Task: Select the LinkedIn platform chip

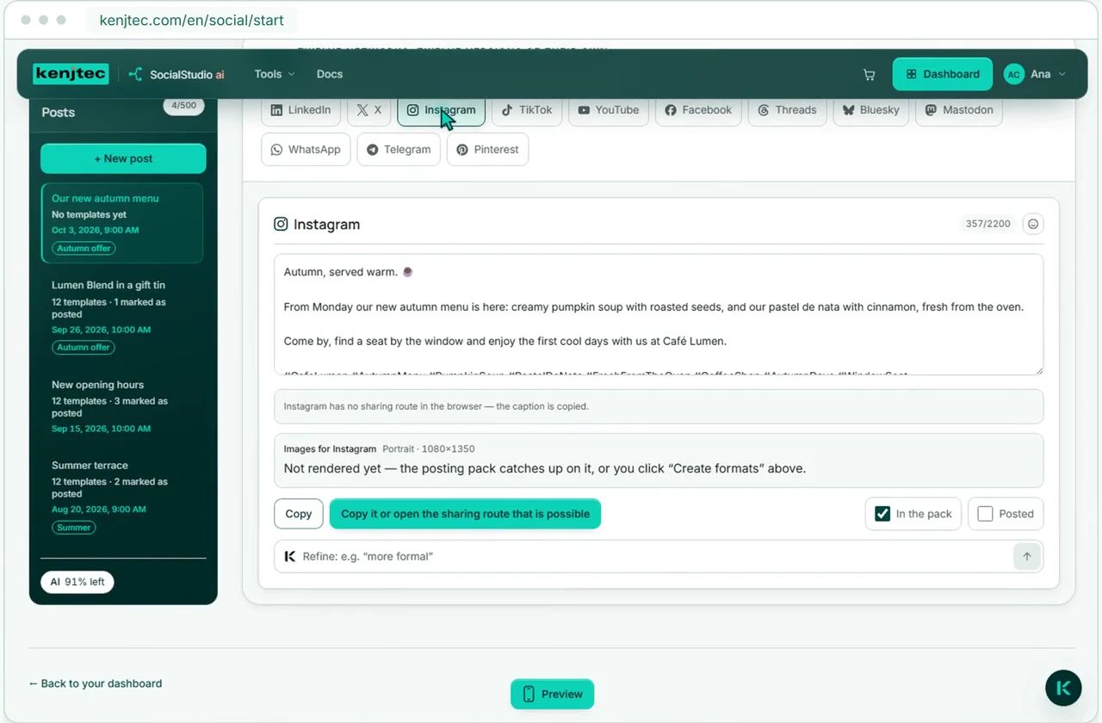Action: (x=301, y=110)
